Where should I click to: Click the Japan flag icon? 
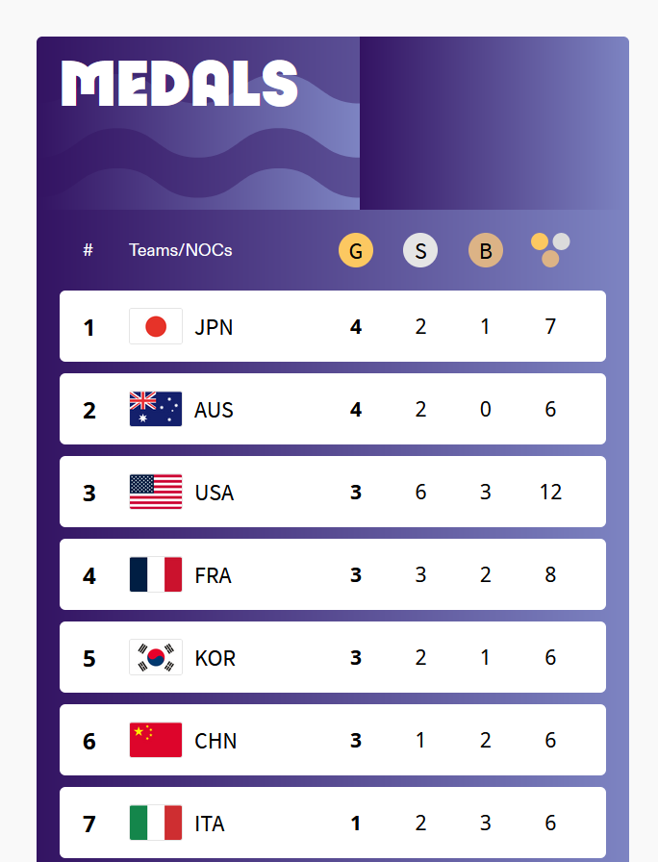[156, 326]
